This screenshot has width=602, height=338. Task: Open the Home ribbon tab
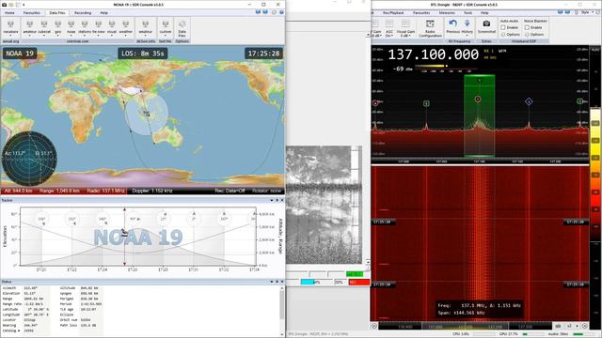(x=9, y=12)
